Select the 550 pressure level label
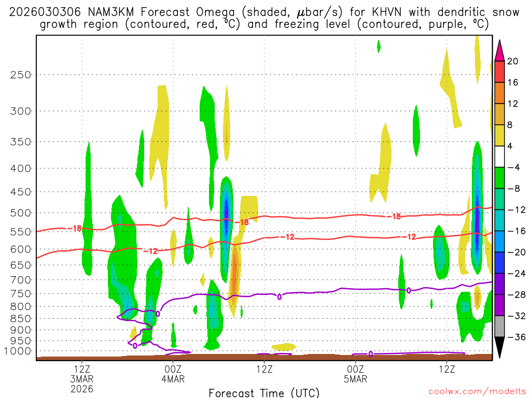Screen dimensions: 531x398 pyautogui.click(x=21, y=232)
